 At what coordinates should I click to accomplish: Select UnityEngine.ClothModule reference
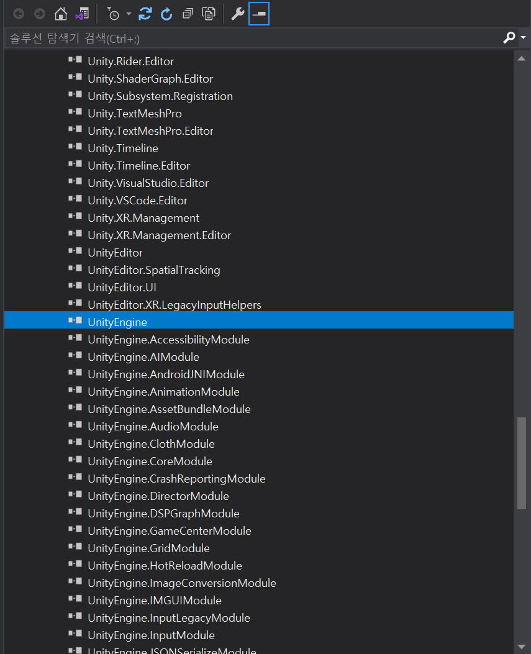point(151,444)
